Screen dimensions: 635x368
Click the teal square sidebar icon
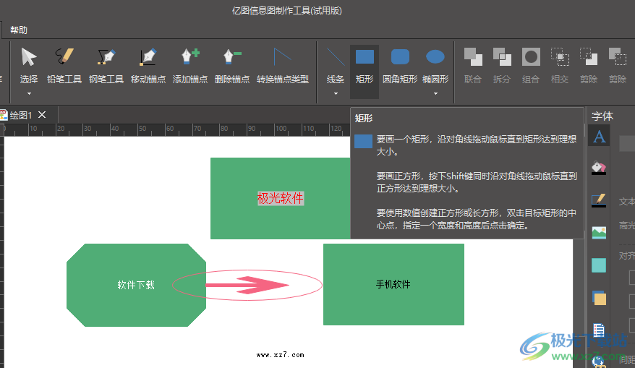599,265
